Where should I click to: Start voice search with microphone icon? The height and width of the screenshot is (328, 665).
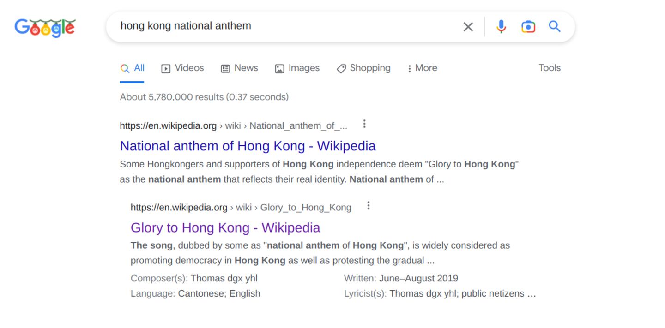(x=501, y=27)
